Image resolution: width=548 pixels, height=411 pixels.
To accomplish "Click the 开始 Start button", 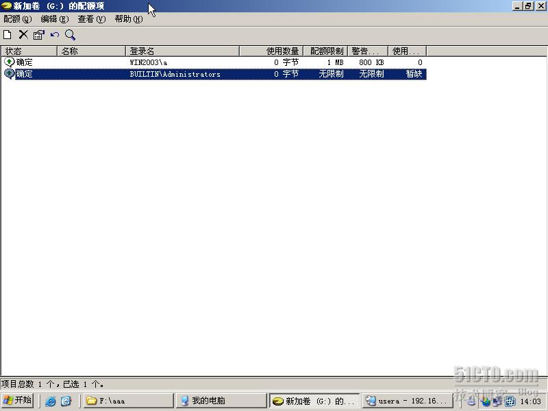I will click(18, 401).
